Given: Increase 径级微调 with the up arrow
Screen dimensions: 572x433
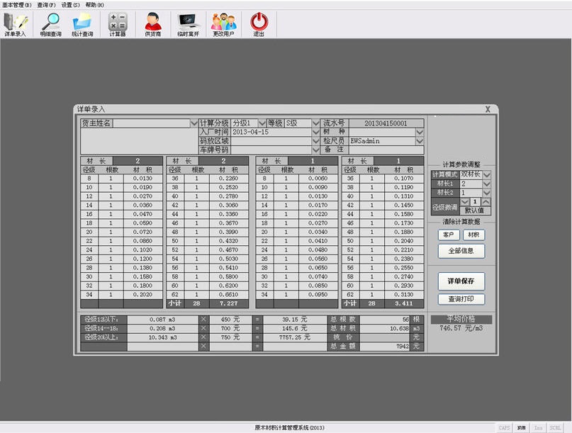Looking at the screenshot, I should [x=485, y=202].
